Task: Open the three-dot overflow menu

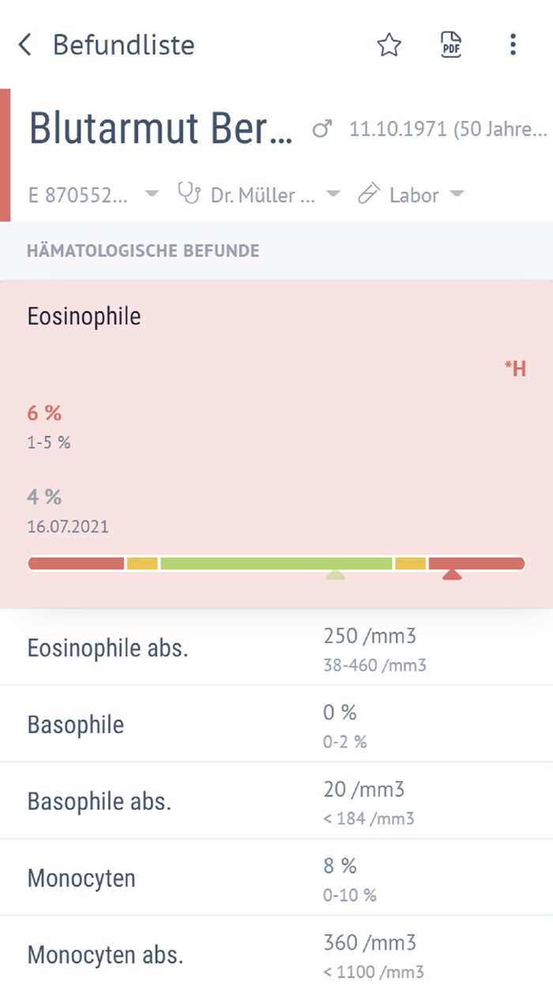Action: coord(513,45)
